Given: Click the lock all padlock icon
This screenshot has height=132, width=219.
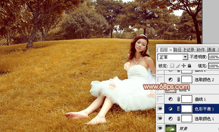Looking at the screenshot, I should tap(189, 66).
